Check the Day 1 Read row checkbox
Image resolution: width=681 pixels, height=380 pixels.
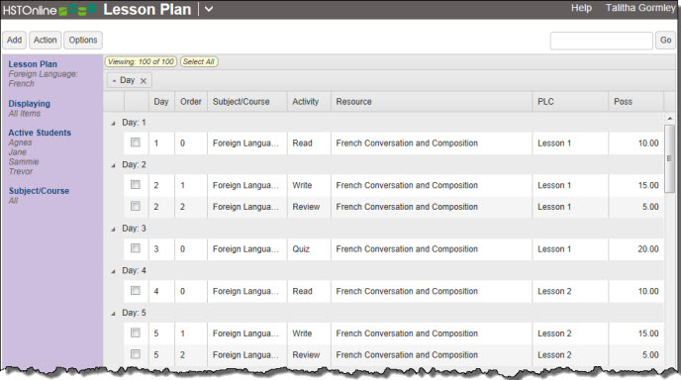click(x=136, y=142)
